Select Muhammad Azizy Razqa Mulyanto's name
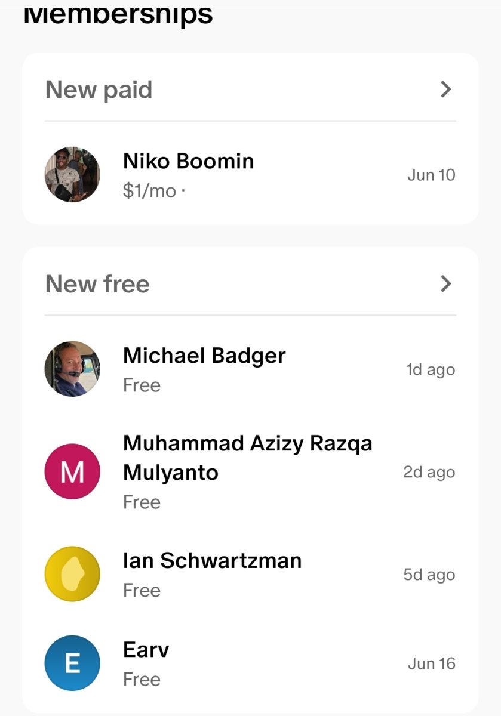The image size is (501, 716). (x=248, y=458)
